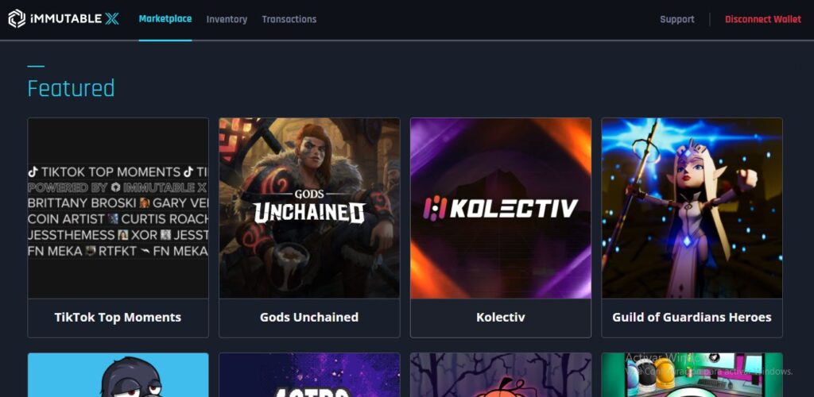Open the Support link
814x397 pixels.
[677, 19]
